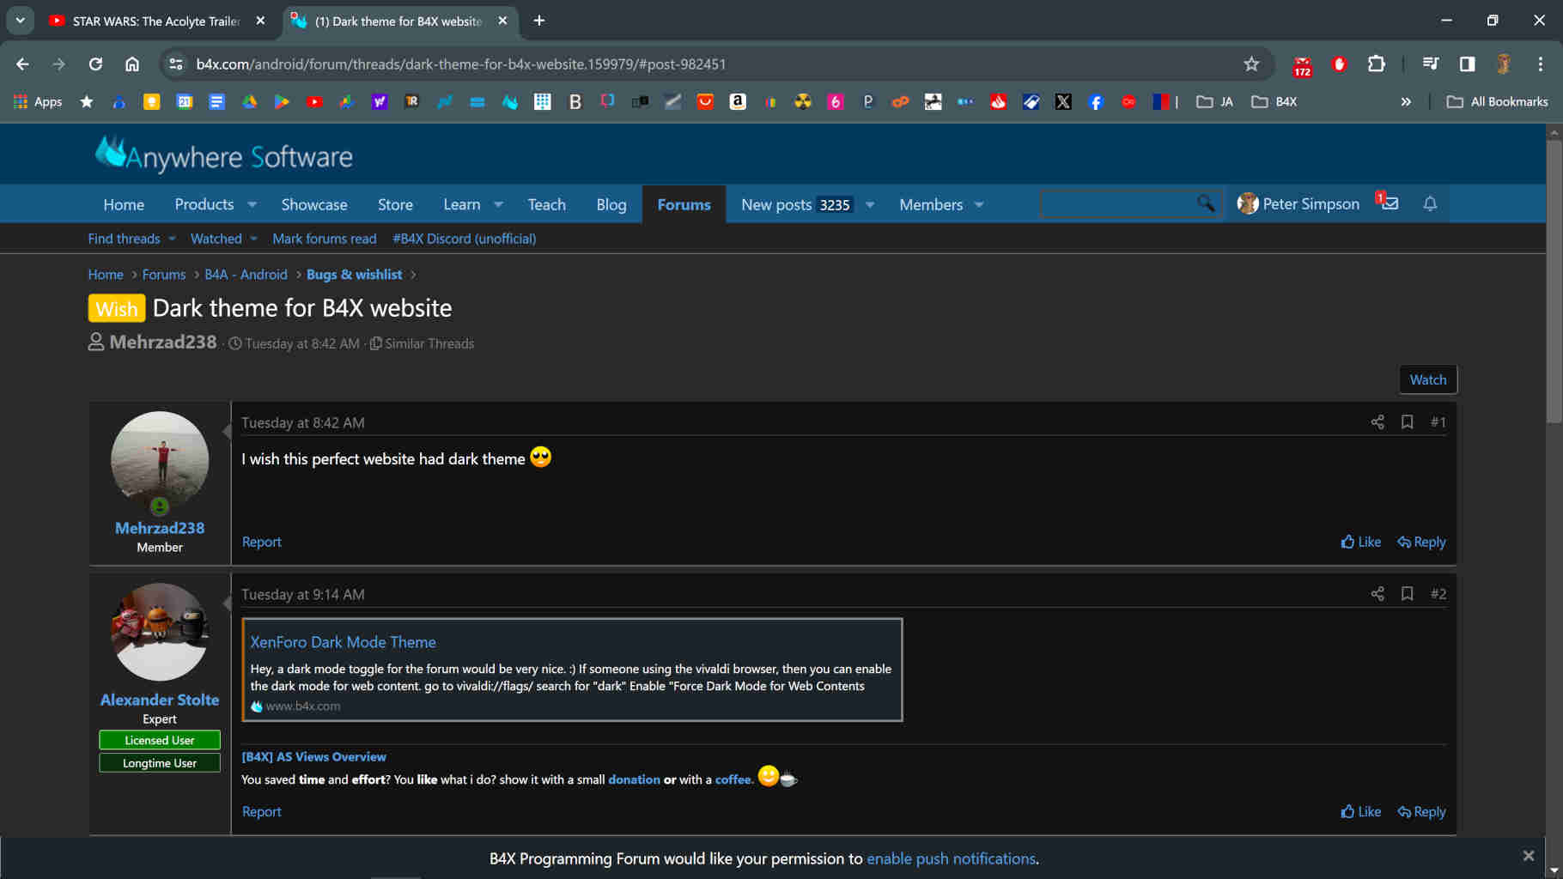Viewport: 1563px width, 879px height.
Task: Expand the Members dropdown arrow
Action: (x=979, y=204)
